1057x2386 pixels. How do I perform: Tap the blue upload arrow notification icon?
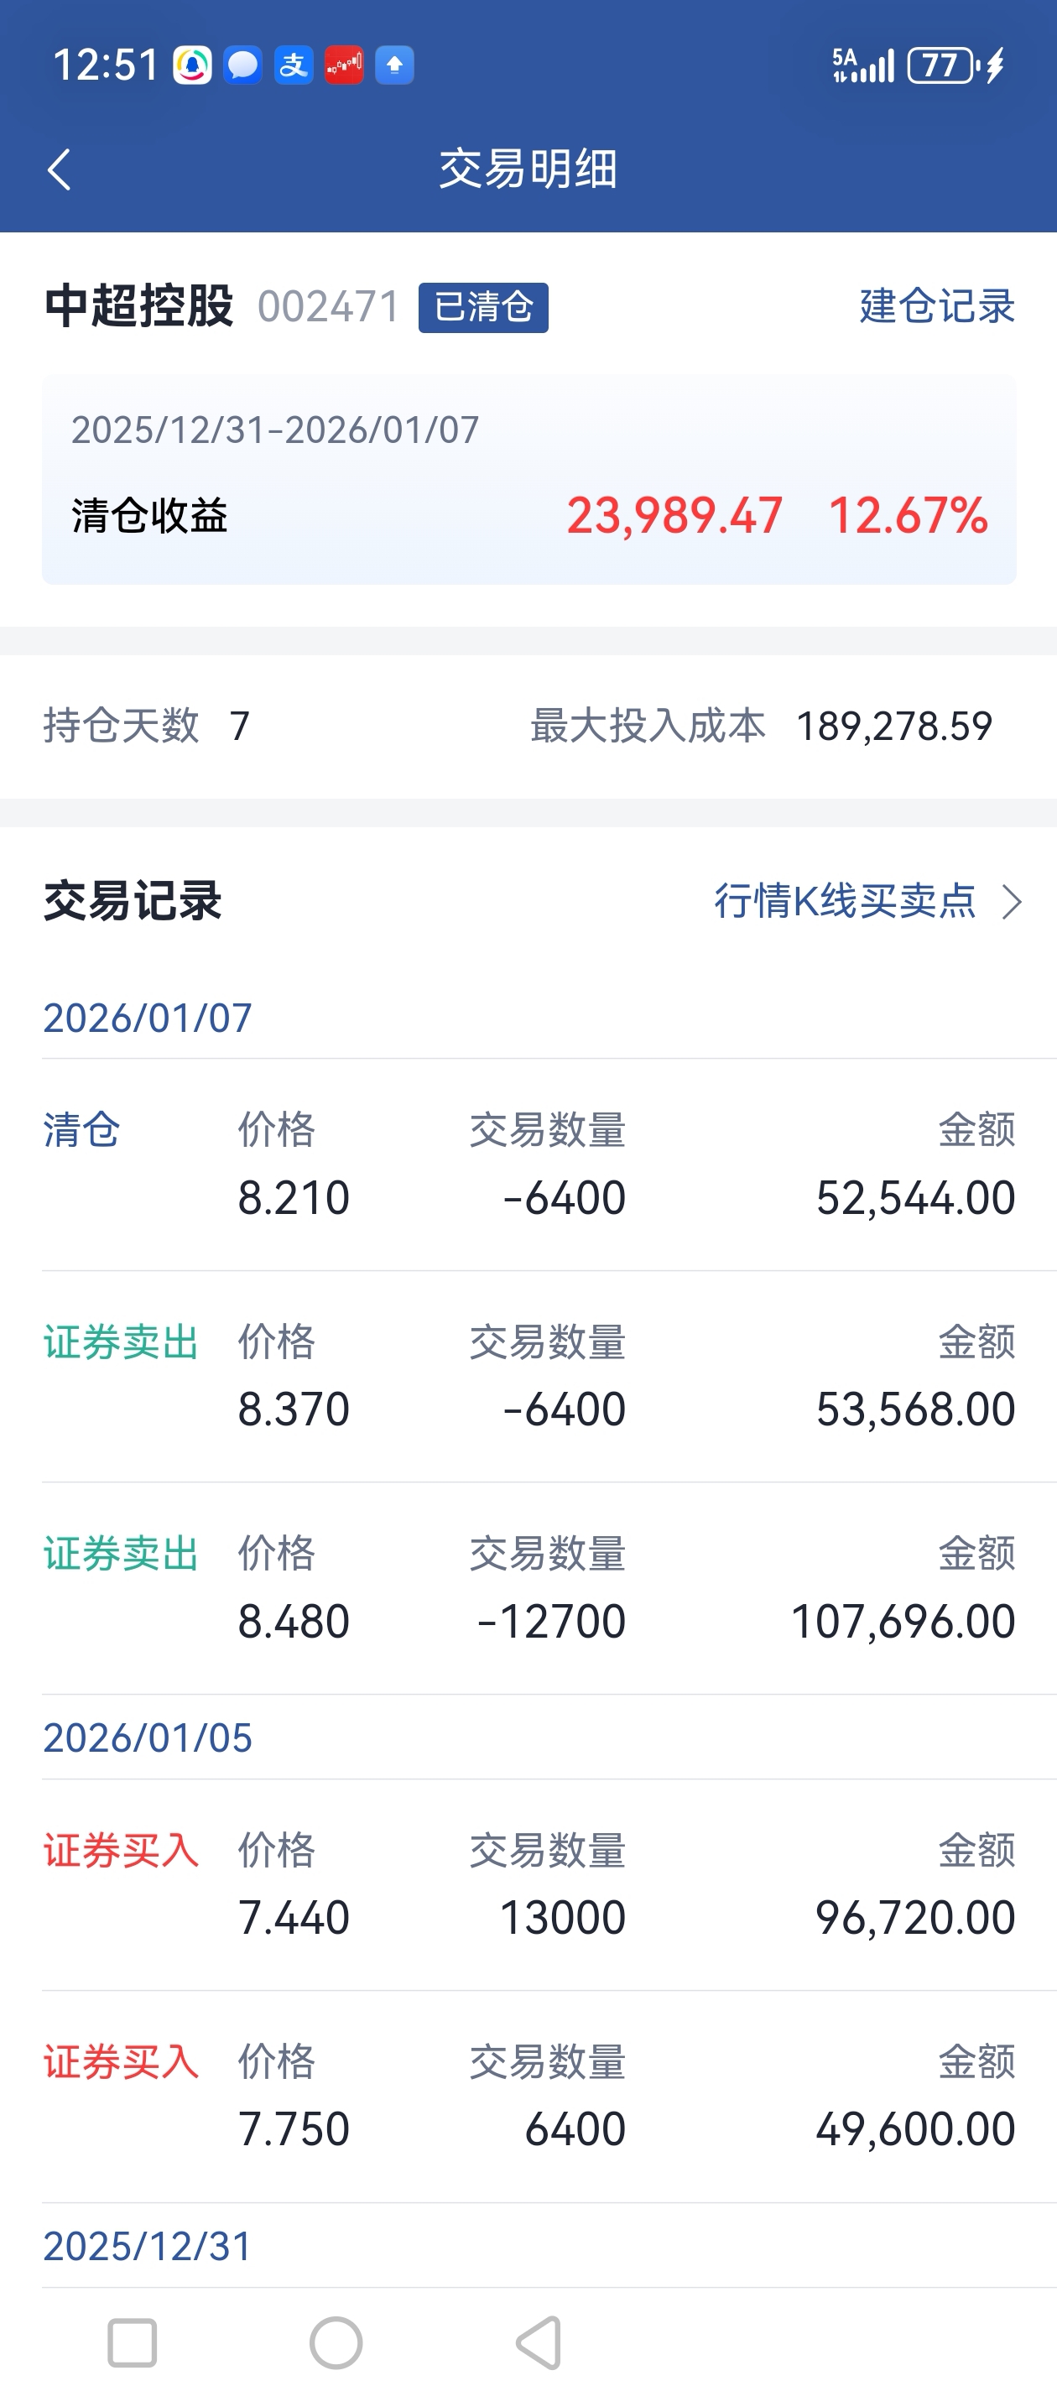(394, 65)
